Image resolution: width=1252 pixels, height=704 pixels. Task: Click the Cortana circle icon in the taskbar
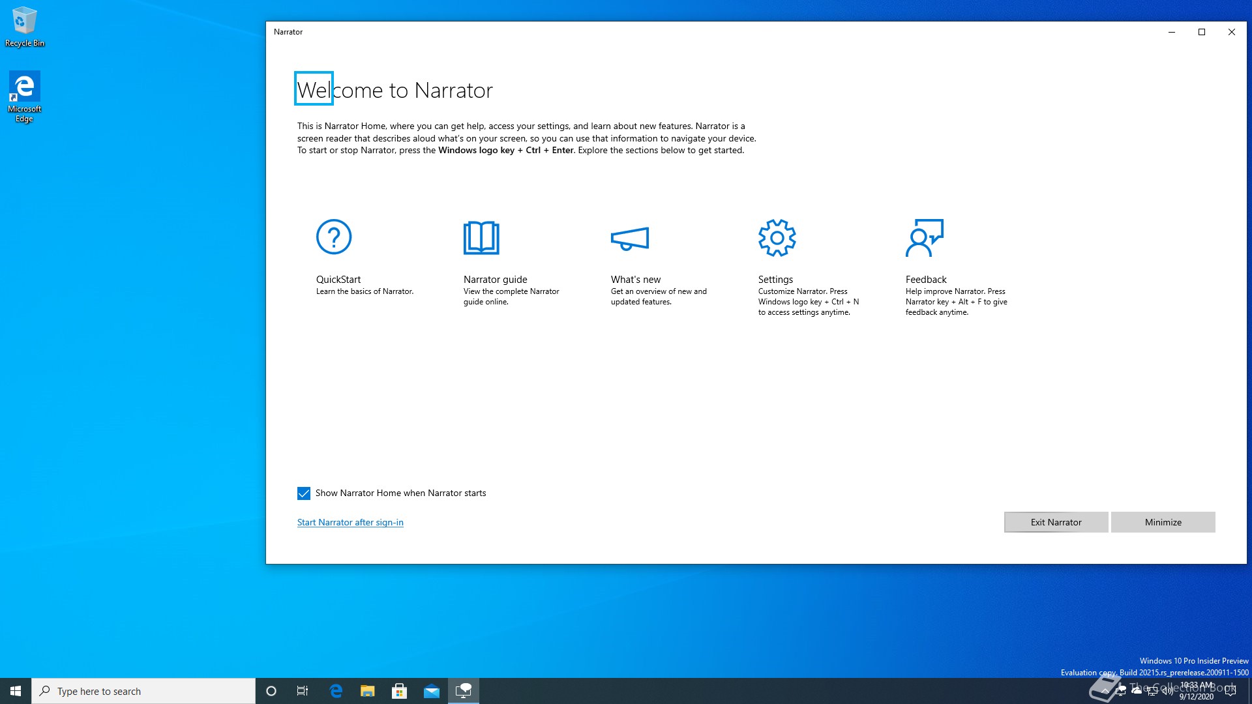(271, 691)
